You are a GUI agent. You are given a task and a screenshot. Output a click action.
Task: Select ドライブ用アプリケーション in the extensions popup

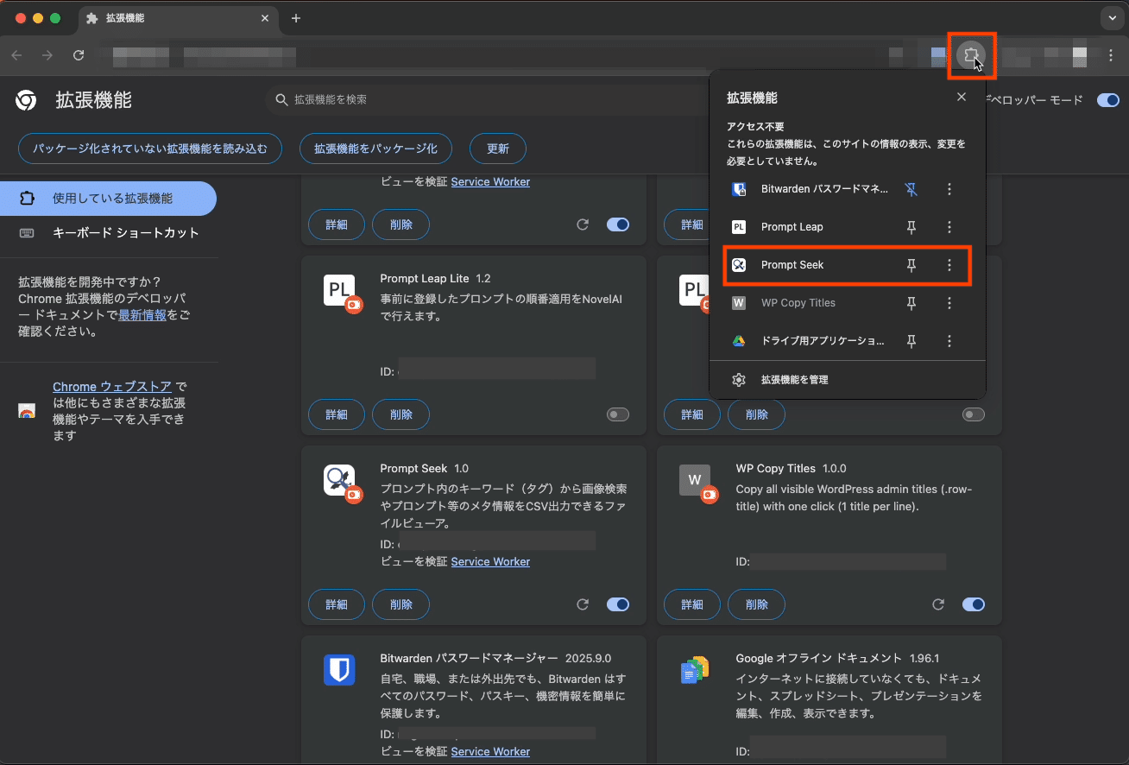coord(809,341)
